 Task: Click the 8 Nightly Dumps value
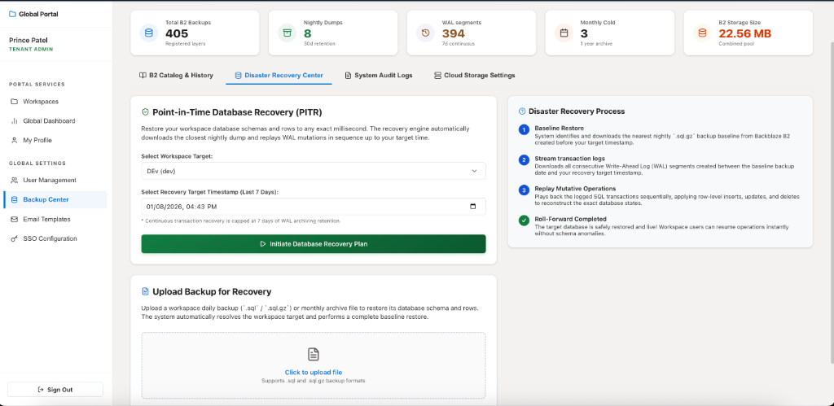point(307,33)
